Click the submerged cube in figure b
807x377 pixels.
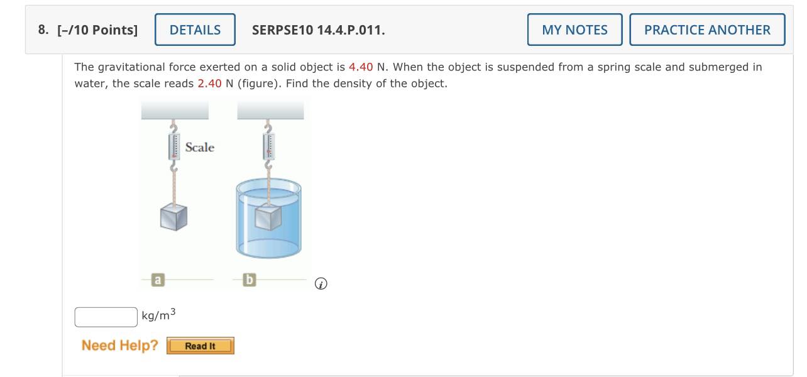click(269, 219)
